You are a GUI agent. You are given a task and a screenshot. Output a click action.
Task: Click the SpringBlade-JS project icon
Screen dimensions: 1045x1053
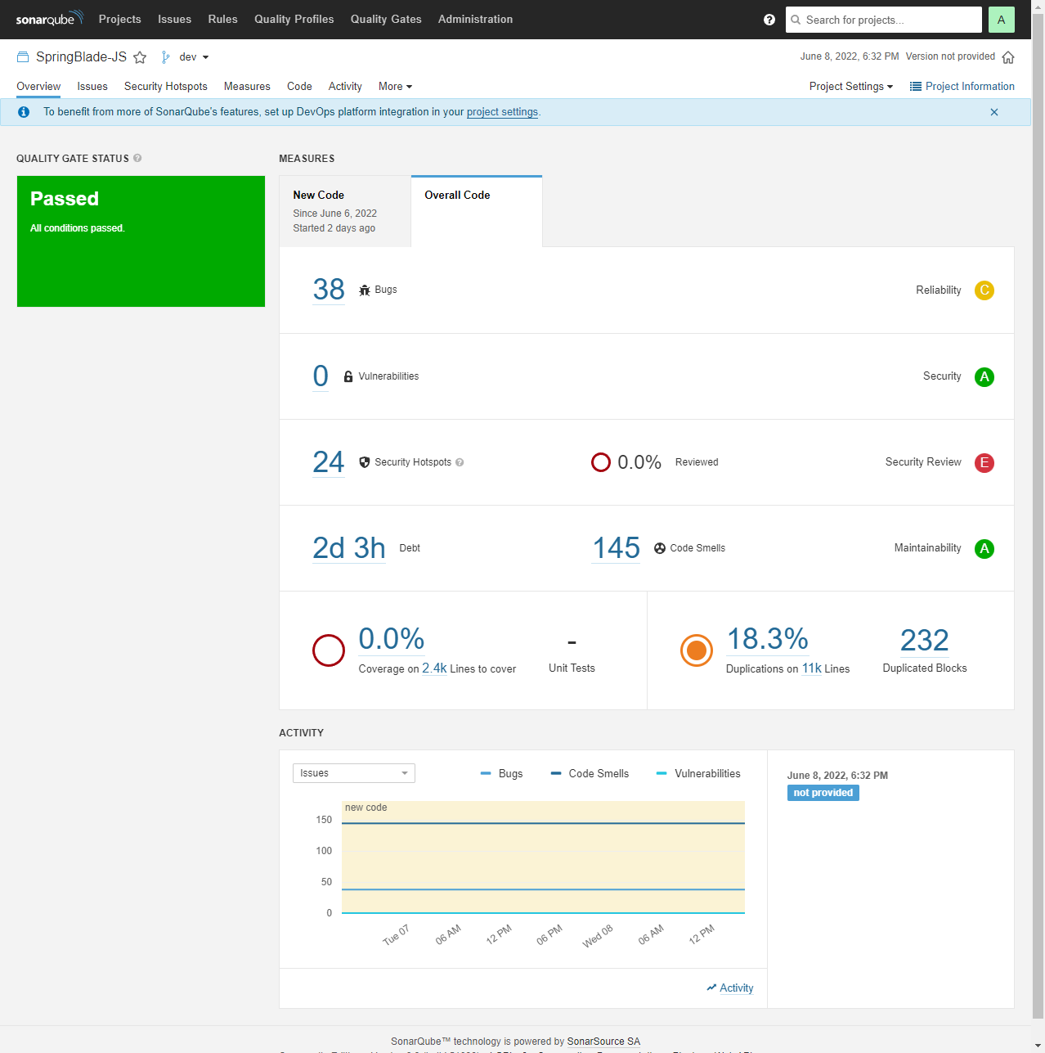pyautogui.click(x=23, y=57)
